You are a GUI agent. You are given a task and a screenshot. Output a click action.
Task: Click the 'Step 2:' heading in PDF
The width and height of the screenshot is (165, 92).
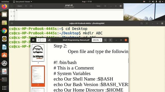click(60, 46)
